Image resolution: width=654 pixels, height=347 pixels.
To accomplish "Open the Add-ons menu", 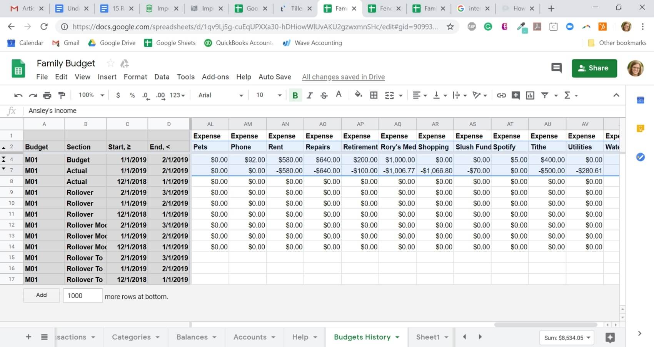I will 215,77.
